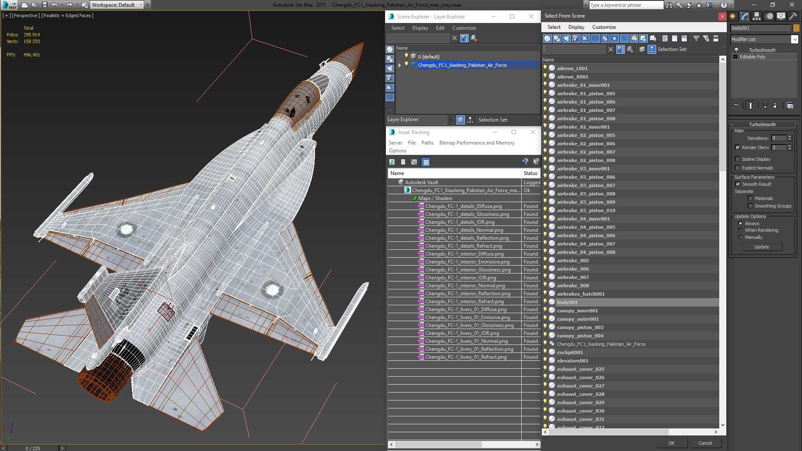The height and width of the screenshot is (451, 802).
Task: Toggle Display Lights filter in Select From Scene
Action: point(566,38)
